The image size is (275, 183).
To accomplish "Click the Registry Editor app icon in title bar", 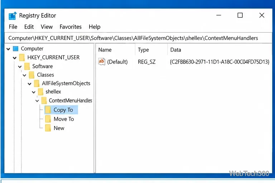I will point(13,16).
